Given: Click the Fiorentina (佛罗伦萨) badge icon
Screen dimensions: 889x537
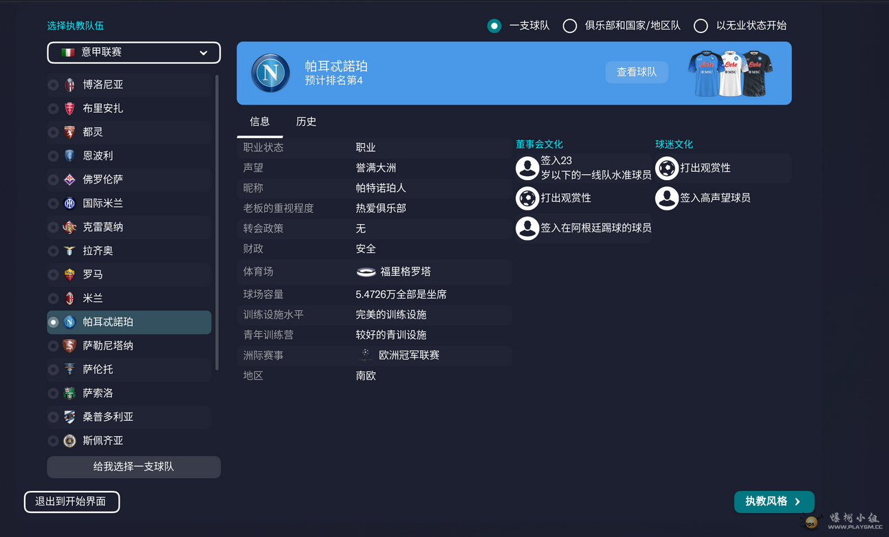Looking at the screenshot, I should [69, 179].
